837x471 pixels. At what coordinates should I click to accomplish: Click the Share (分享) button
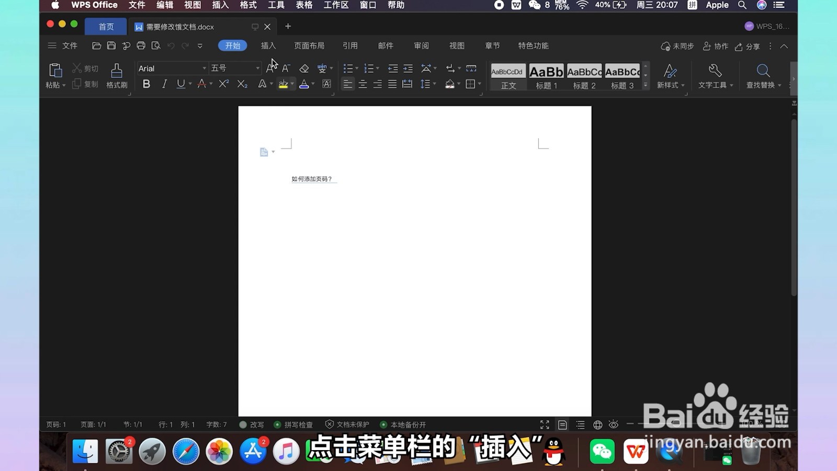click(x=747, y=47)
